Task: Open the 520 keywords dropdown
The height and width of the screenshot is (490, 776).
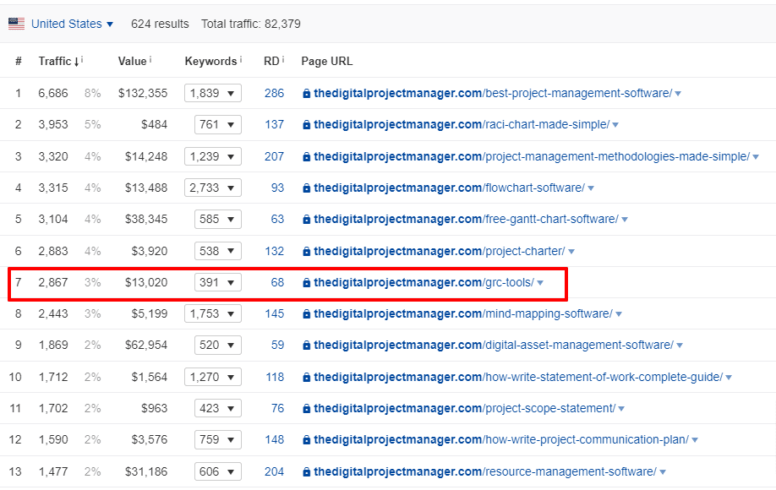Action: [x=218, y=345]
